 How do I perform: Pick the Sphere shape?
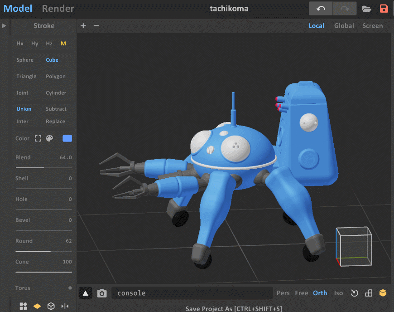tap(25, 60)
